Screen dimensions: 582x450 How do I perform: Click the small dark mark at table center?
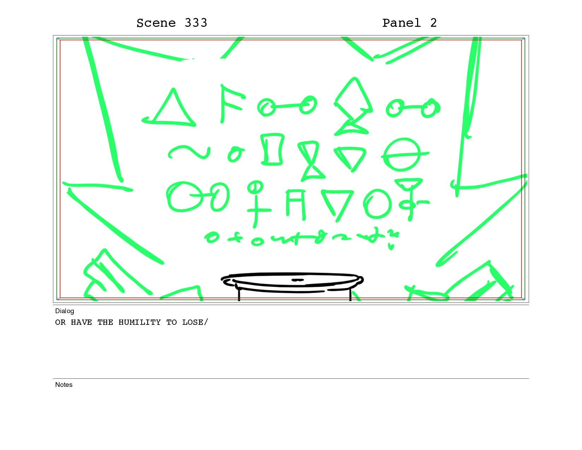297,280
